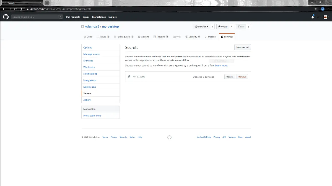Switch to the Issues tab

(103, 37)
